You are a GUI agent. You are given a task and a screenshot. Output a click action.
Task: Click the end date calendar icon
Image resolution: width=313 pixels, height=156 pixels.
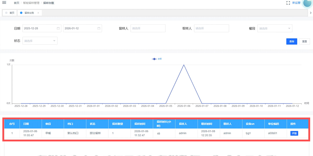99,28
